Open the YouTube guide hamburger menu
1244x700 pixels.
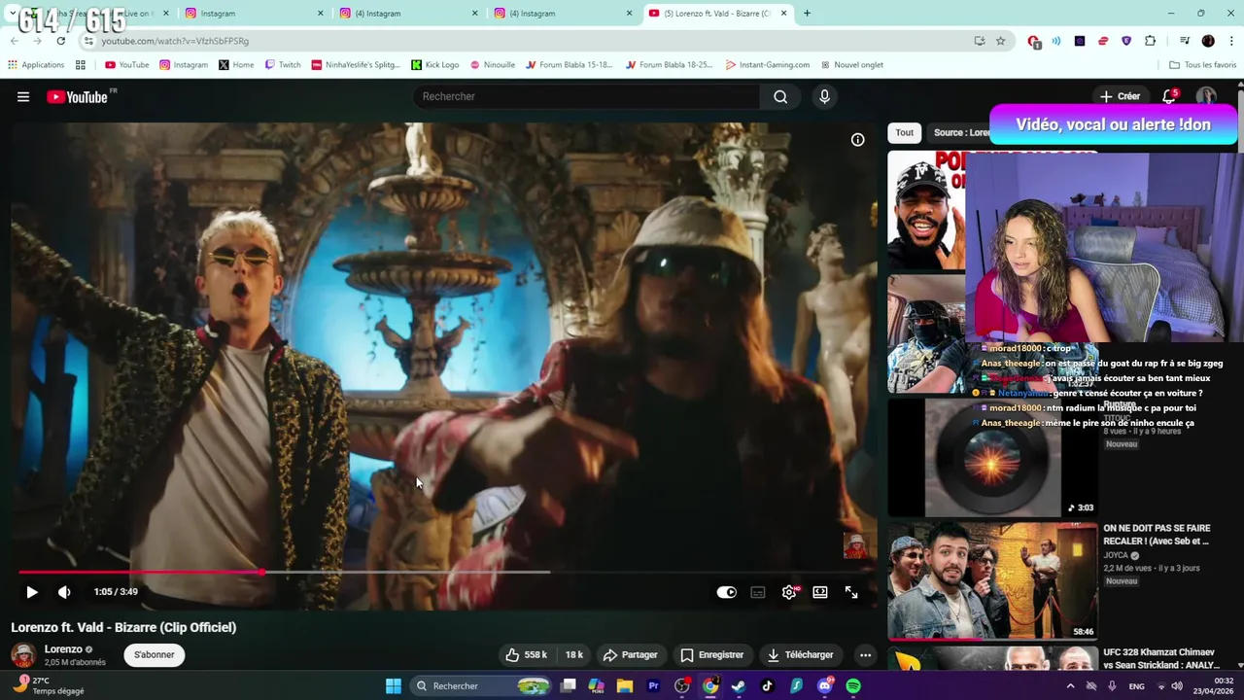tap(23, 96)
